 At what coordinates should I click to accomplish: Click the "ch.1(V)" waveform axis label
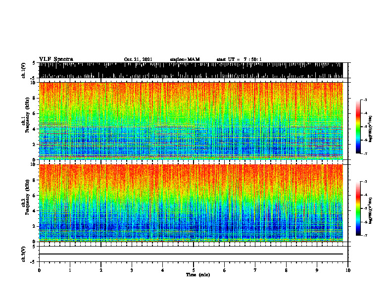pyautogui.click(x=24, y=70)
